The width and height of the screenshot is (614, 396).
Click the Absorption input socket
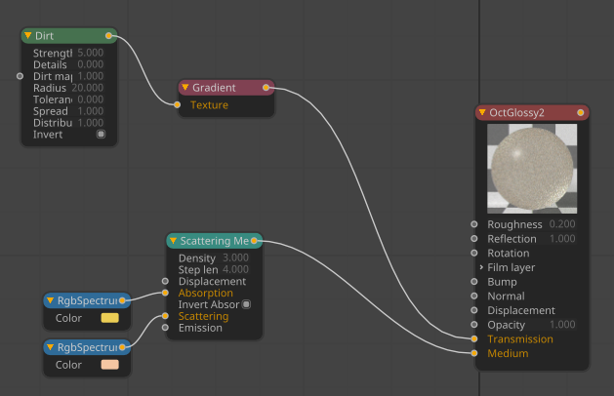tap(165, 293)
